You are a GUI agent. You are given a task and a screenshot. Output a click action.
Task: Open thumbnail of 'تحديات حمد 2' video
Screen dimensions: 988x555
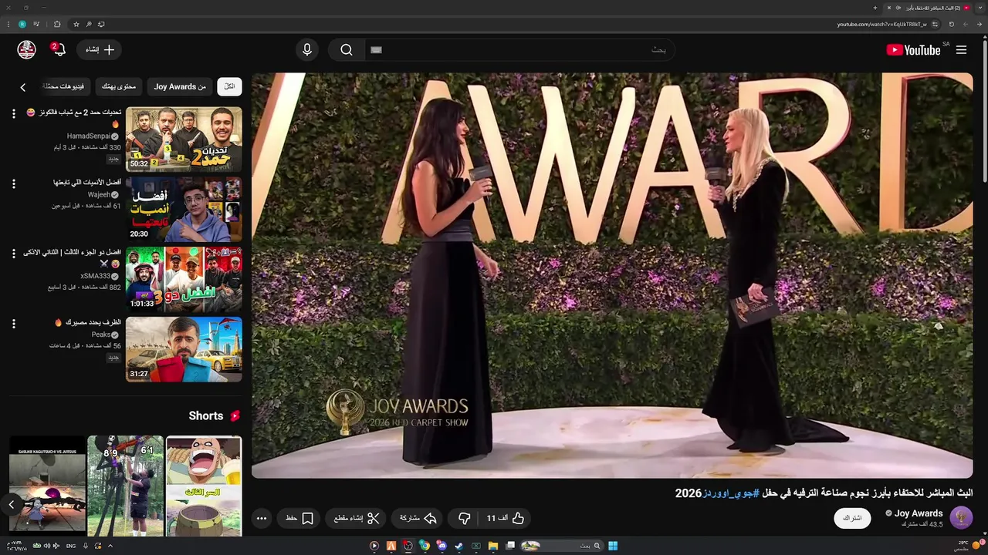click(184, 140)
